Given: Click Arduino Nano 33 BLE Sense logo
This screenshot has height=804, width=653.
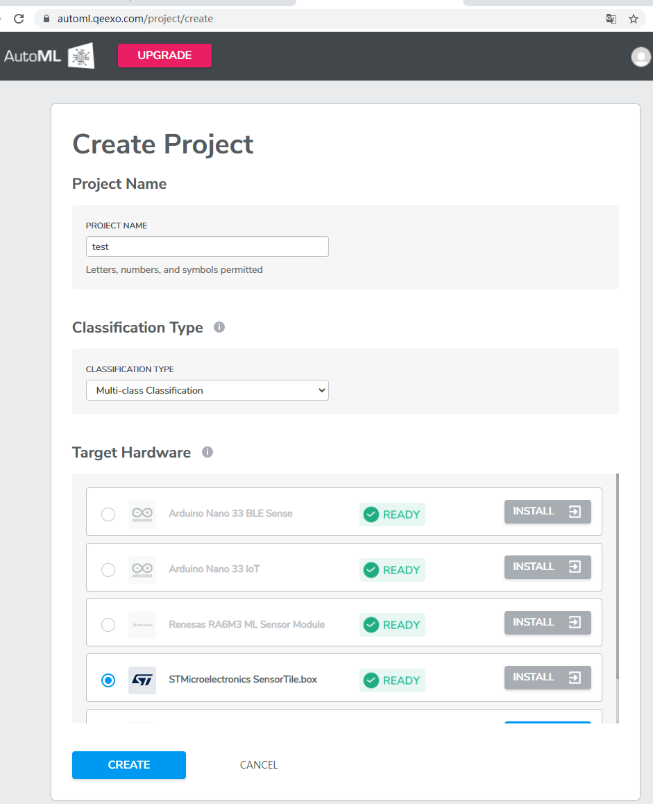Looking at the screenshot, I should (142, 514).
